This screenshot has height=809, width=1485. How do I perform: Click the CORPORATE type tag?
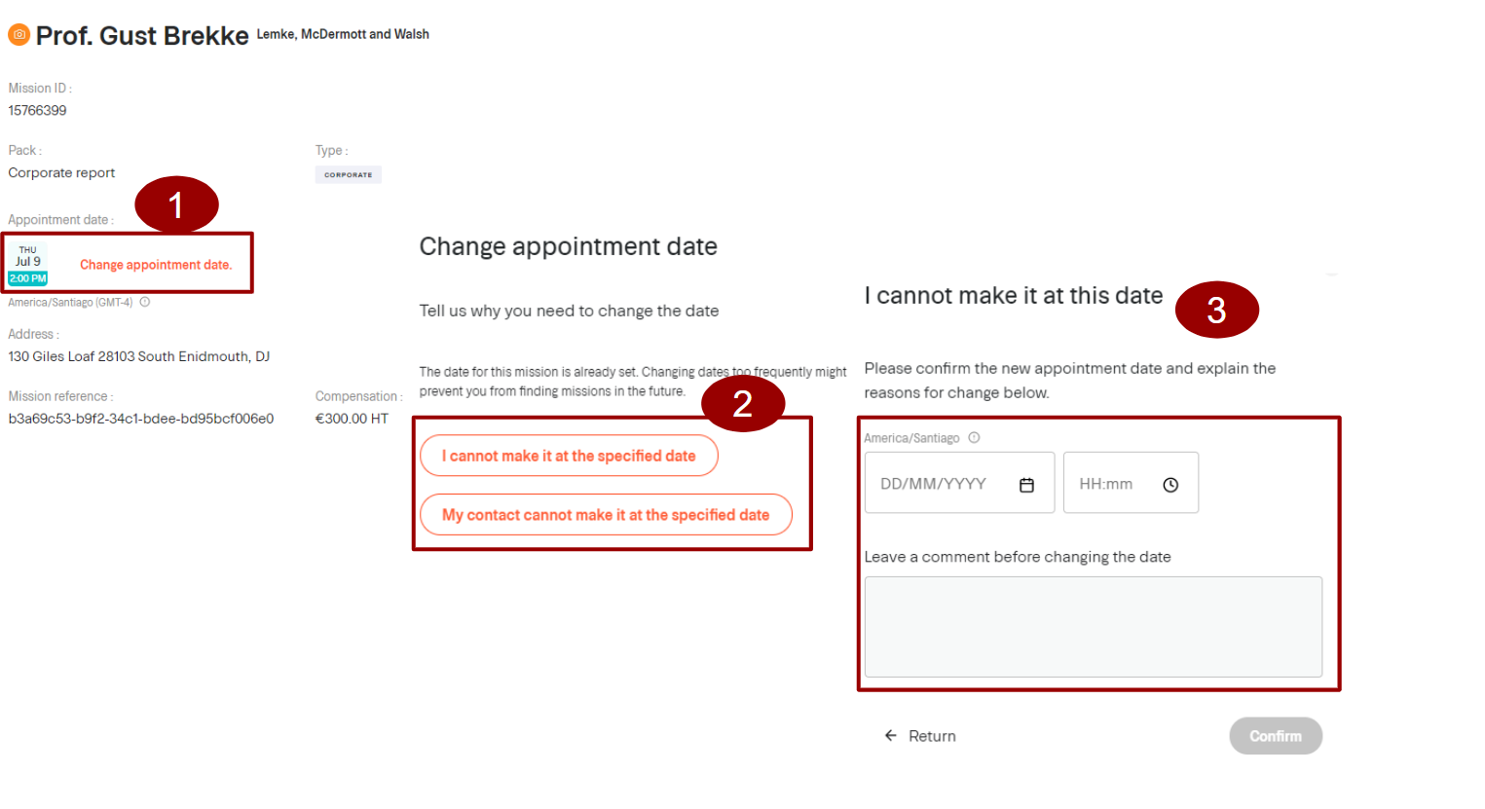[x=348, y=175]
